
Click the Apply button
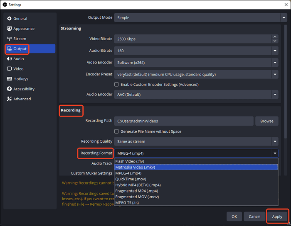pos(277,216)
